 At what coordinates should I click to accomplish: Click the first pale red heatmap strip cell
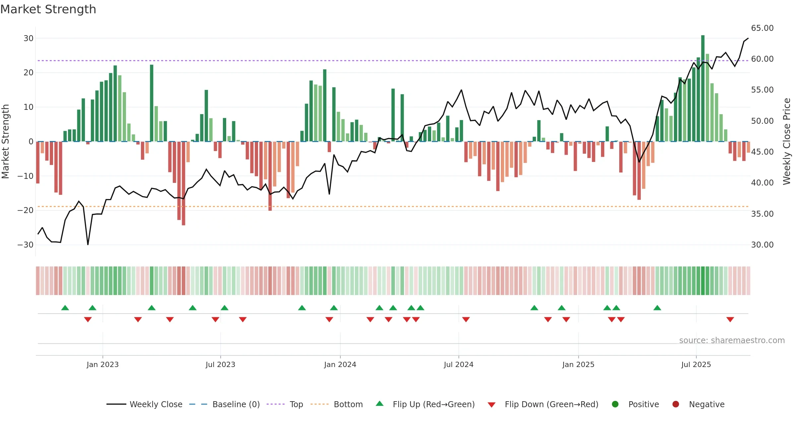coord(38,281)
